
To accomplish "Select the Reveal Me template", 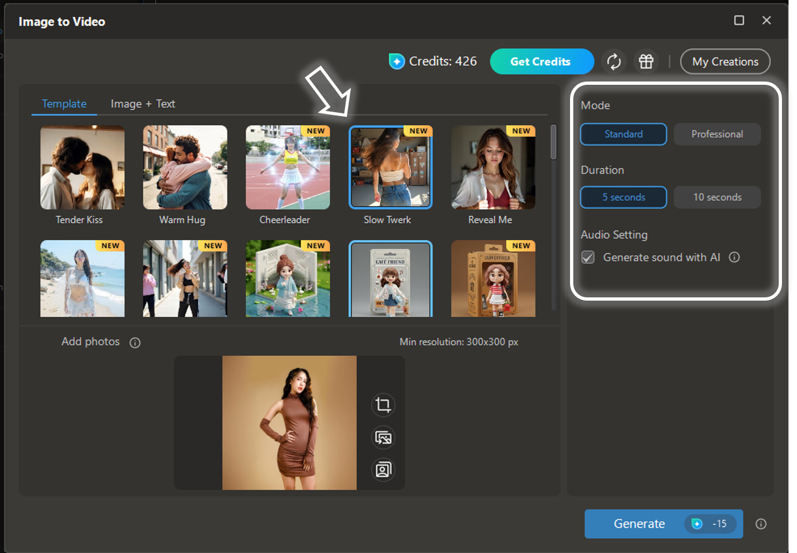I will click(493, 167).
